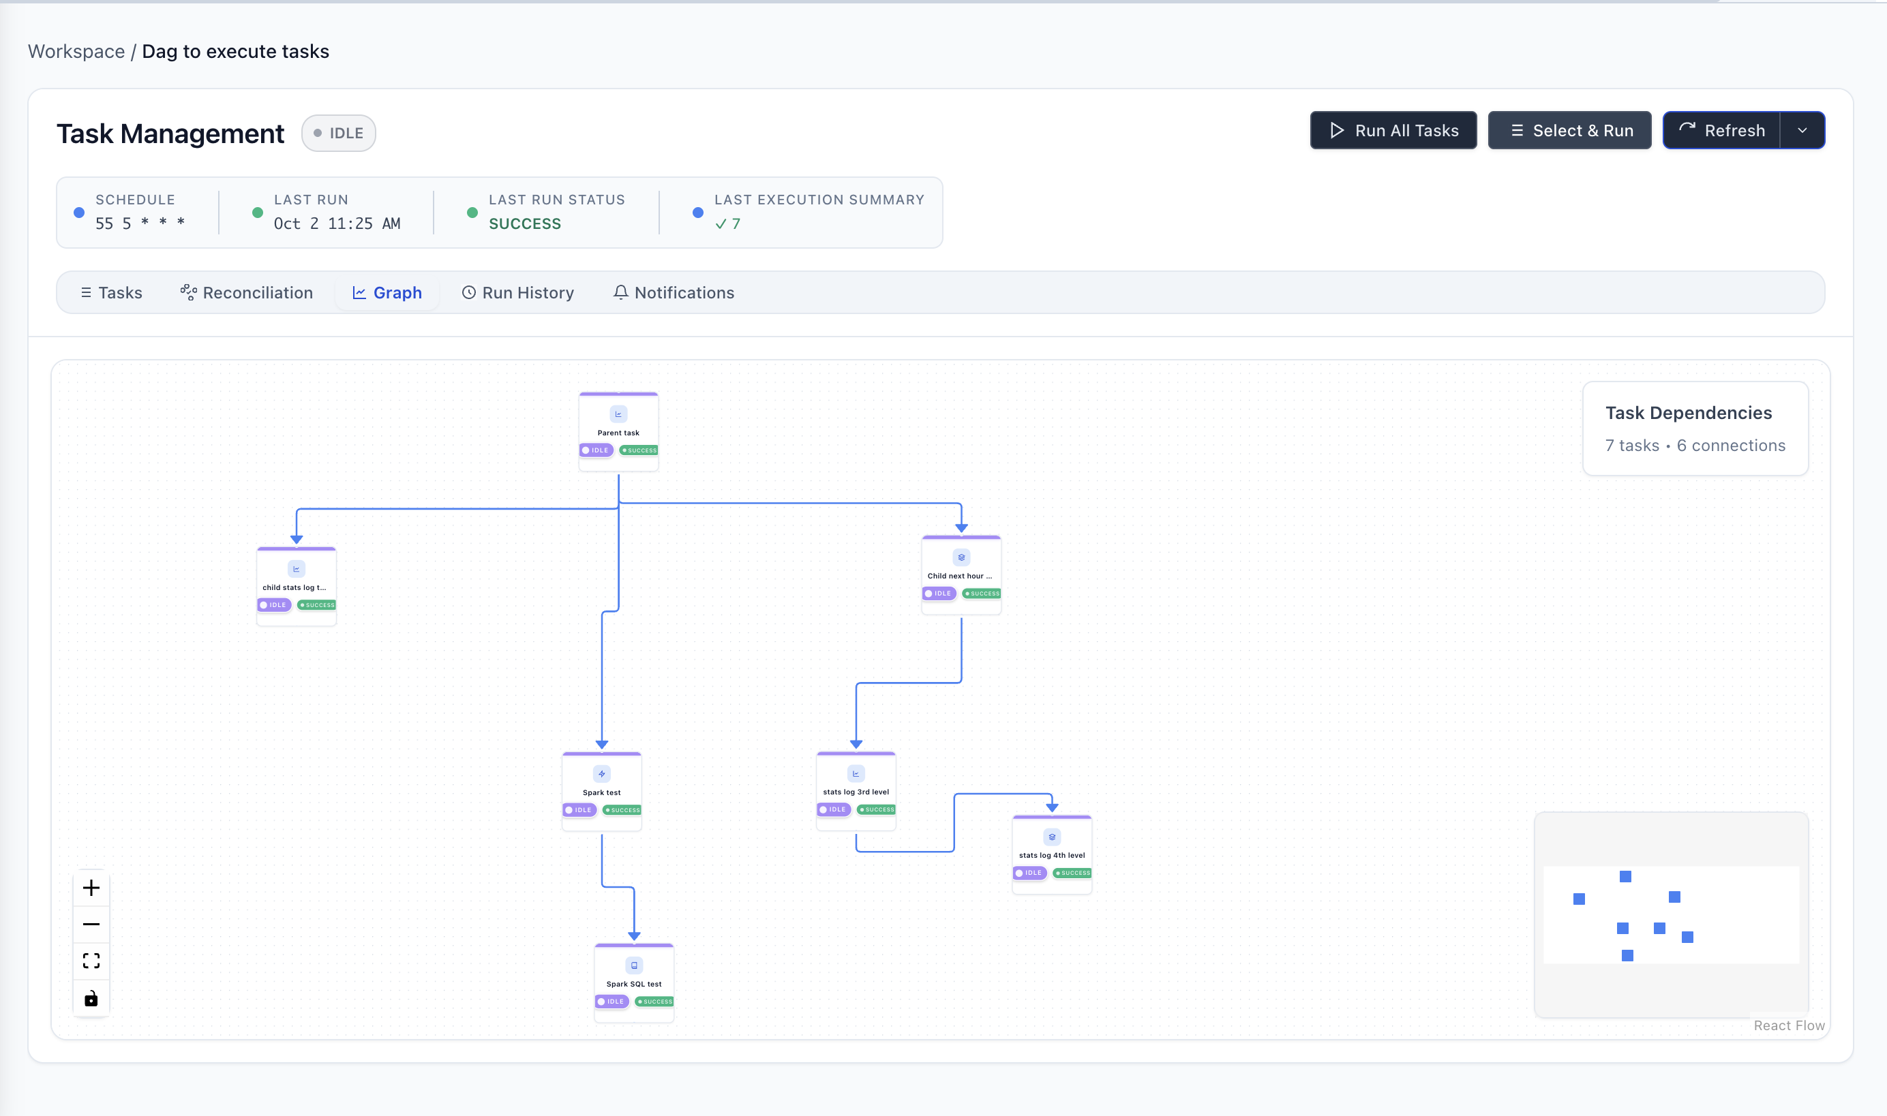
Task: Click the Spark SQL test node icon
Action: tap(634, 965)
